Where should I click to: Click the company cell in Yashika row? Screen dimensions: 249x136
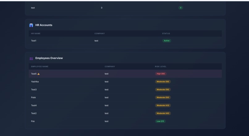(106, 82)
